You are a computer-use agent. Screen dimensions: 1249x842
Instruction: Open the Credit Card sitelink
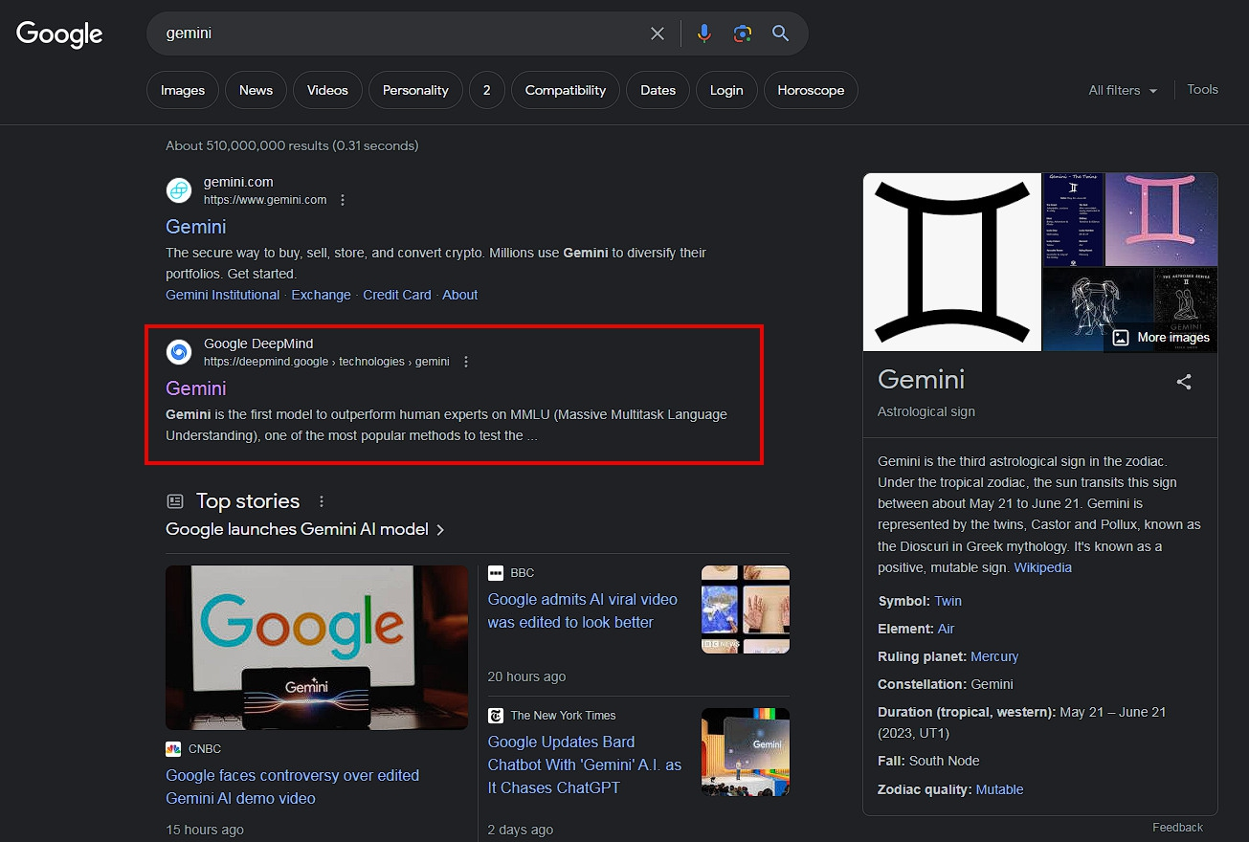coord(397,295)
